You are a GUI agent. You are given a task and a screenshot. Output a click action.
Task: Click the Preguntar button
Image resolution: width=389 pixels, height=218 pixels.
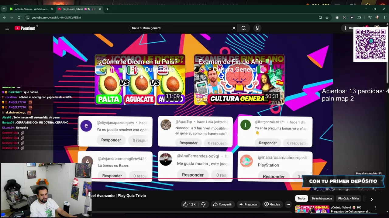tap(248, 204)
